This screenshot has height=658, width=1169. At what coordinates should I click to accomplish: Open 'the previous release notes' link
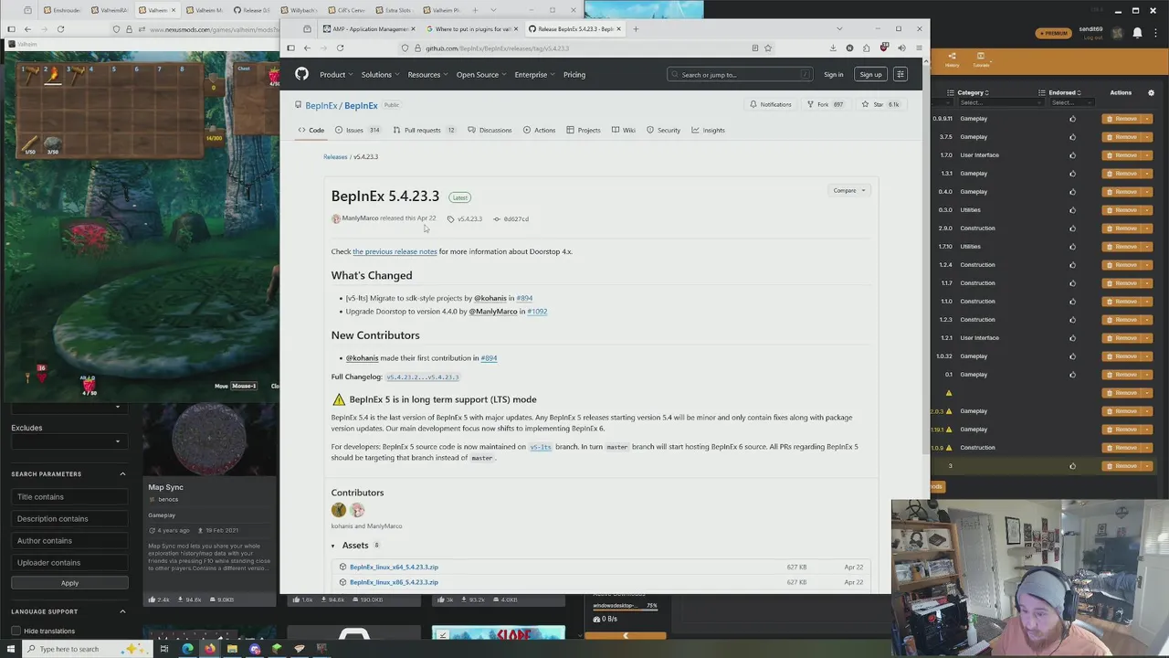pos(395,251)
